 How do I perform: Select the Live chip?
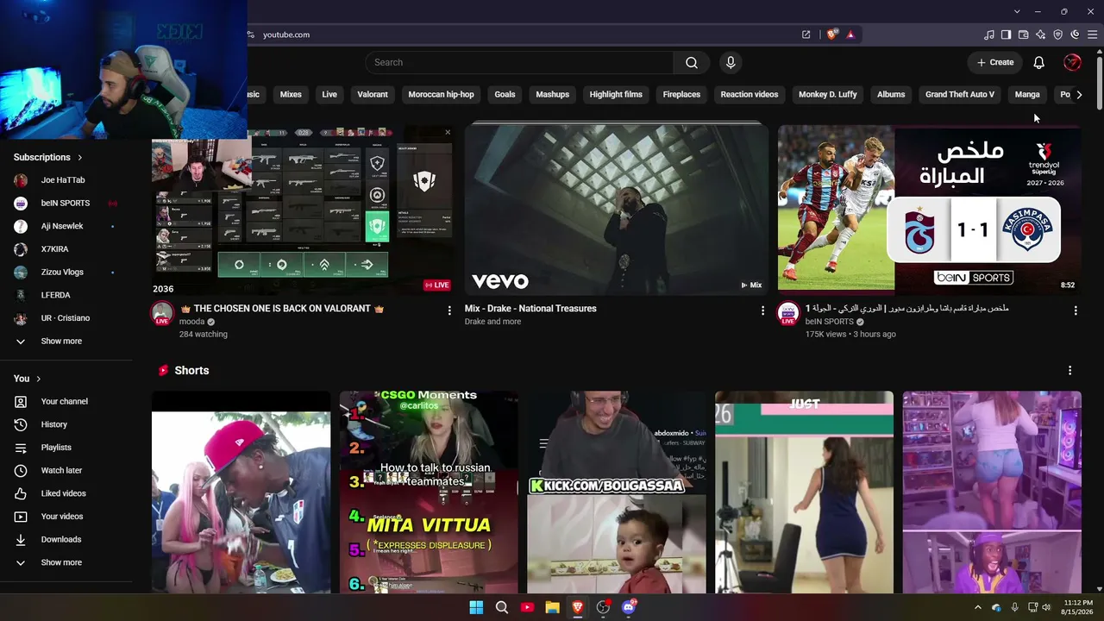[329, 94]
